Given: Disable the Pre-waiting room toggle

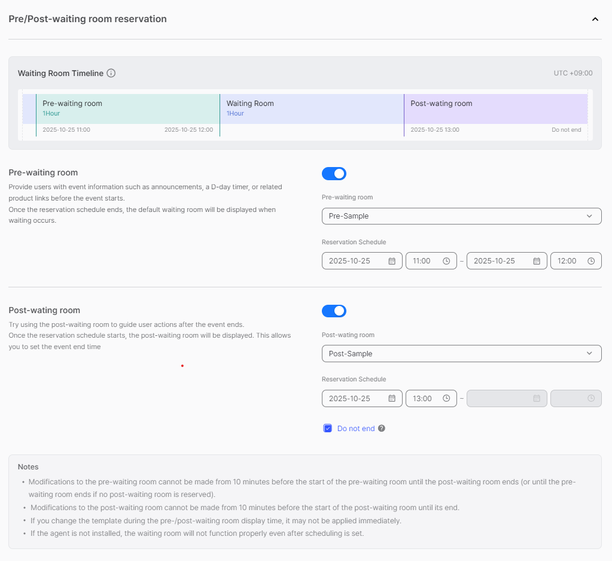Looking at the screenshot, I should pyautogui.click(x=334, y=174).
